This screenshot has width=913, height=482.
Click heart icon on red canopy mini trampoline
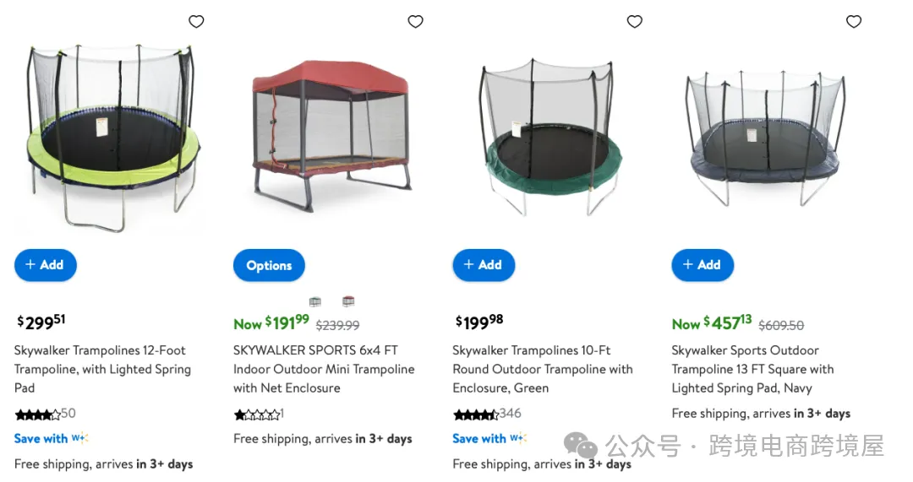click(x=415, y=22)
